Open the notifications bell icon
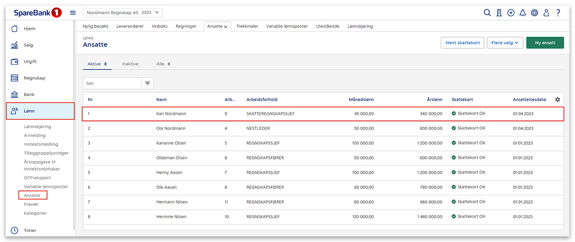This screenshot has width=575, height=242. (523, 12)
